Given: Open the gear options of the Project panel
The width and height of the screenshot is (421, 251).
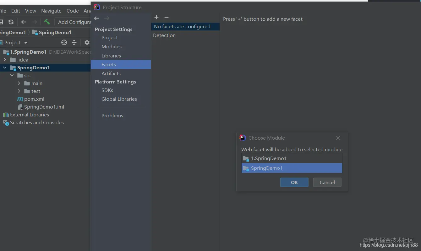Looking at the screenshot, I should tap(87, 42).
